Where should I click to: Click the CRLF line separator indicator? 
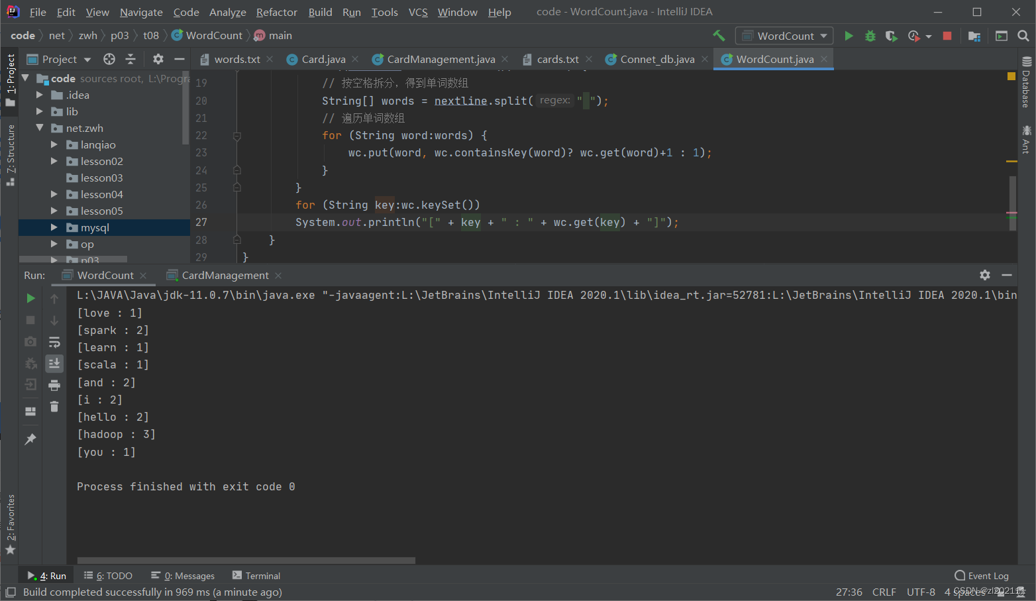tap(884, 592)
